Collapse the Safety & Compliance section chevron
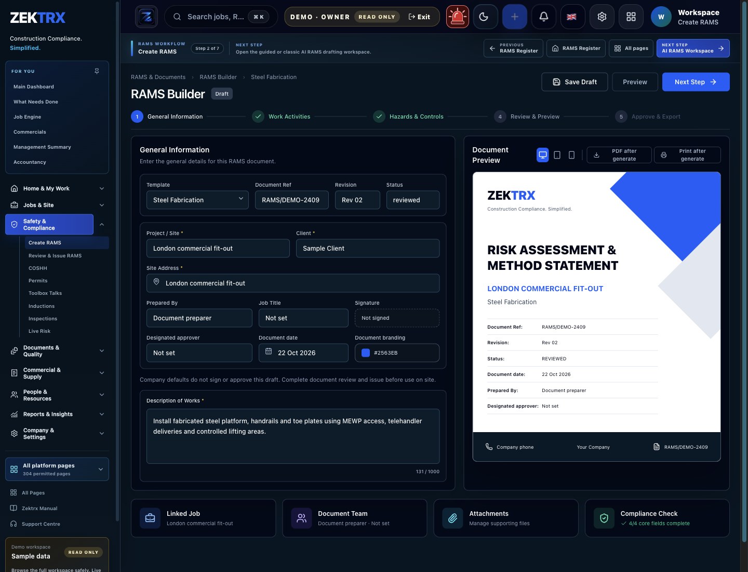 pos(102,225)
